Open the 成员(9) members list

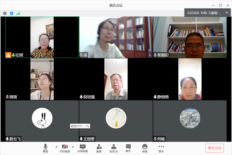click(x=113, y=148)
